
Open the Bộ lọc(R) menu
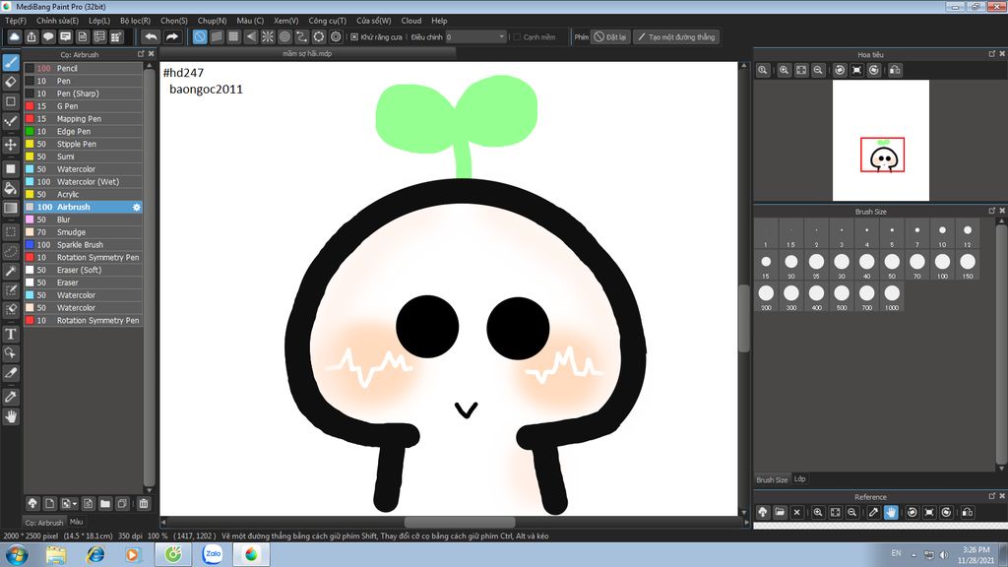coord(135,20)
